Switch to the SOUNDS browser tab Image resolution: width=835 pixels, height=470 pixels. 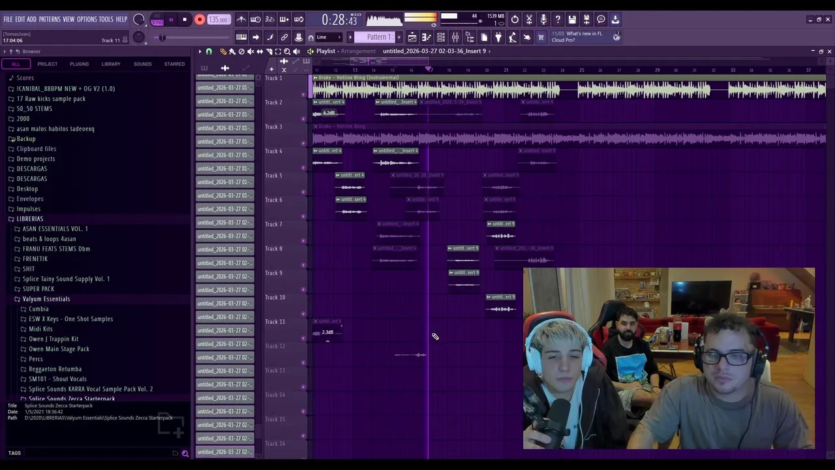pyautogui.click(x=142, y=64)
